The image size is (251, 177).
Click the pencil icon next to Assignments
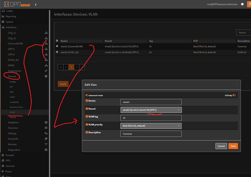[x=46, y=71]
